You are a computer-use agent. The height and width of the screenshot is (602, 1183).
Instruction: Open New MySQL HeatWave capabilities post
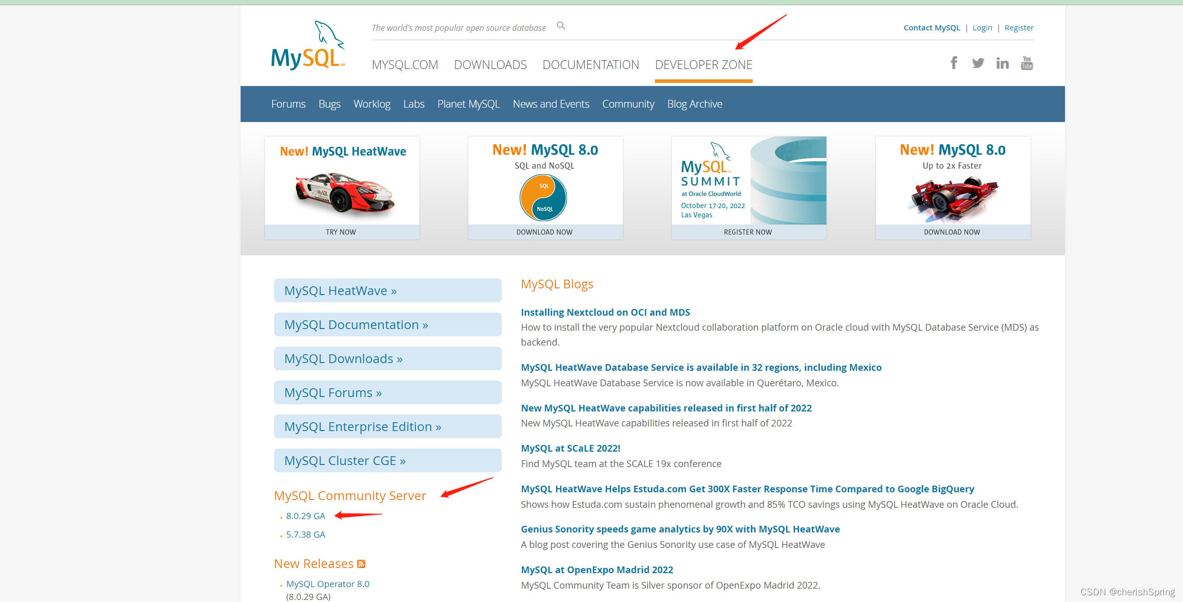(x=666, y=408)
